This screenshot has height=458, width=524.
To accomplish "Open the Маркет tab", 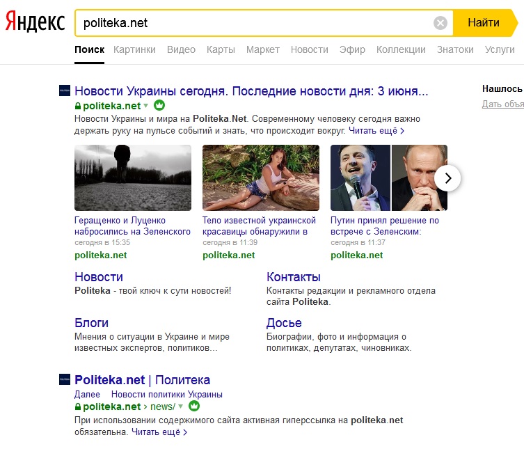I will click(262, 49).
